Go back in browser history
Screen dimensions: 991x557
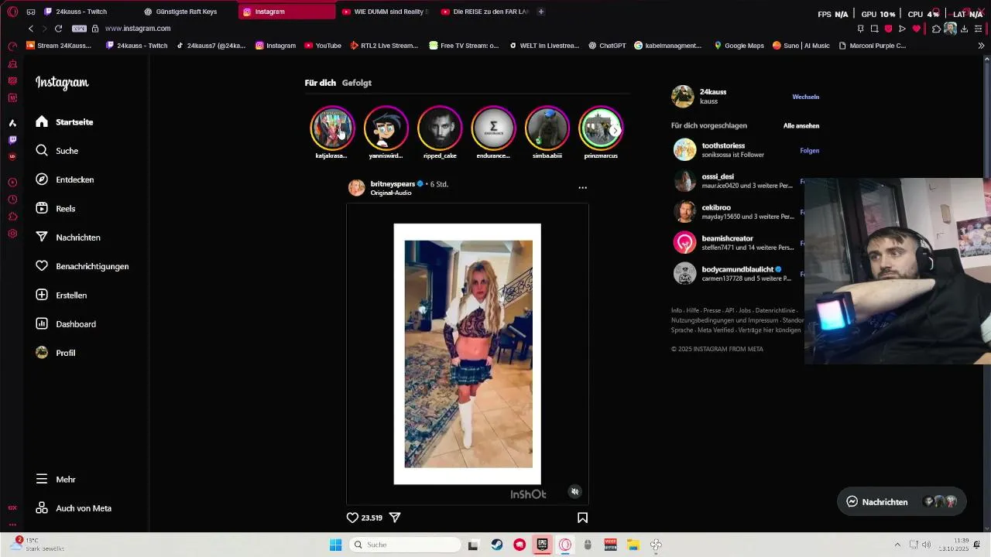pyautogui.click(x=31, y=29)
